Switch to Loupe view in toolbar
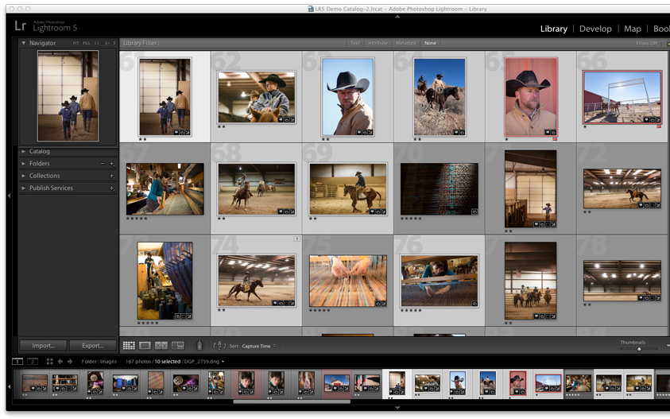The image size is (670, 419). point(145,346)
